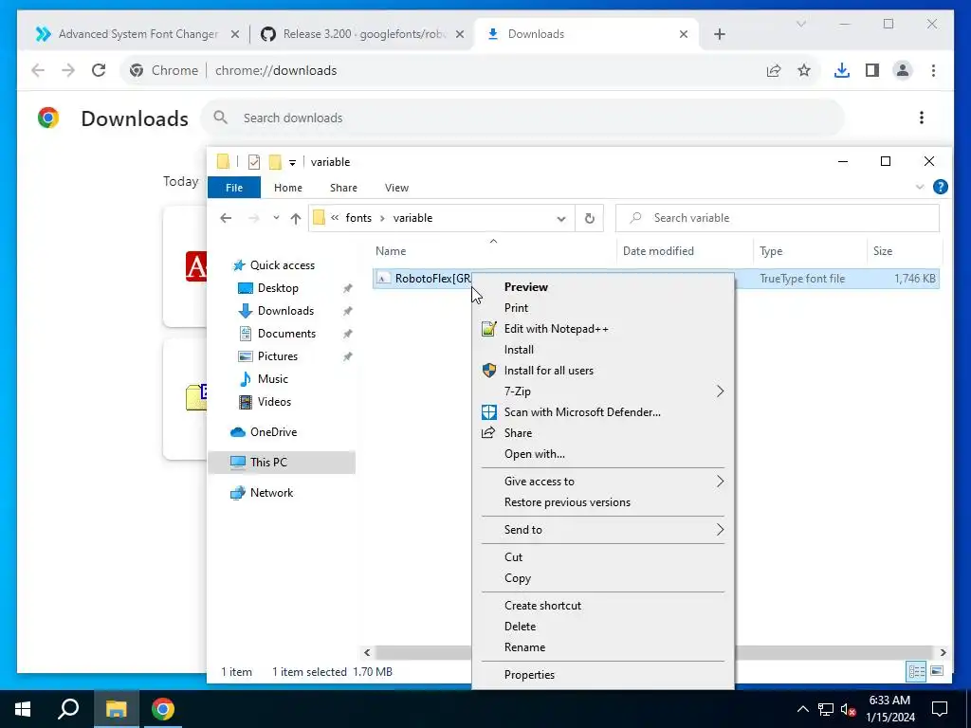971x728 pixels.
Task: Choose Scan with Microsoft Defender
Action: pos(581,412)
